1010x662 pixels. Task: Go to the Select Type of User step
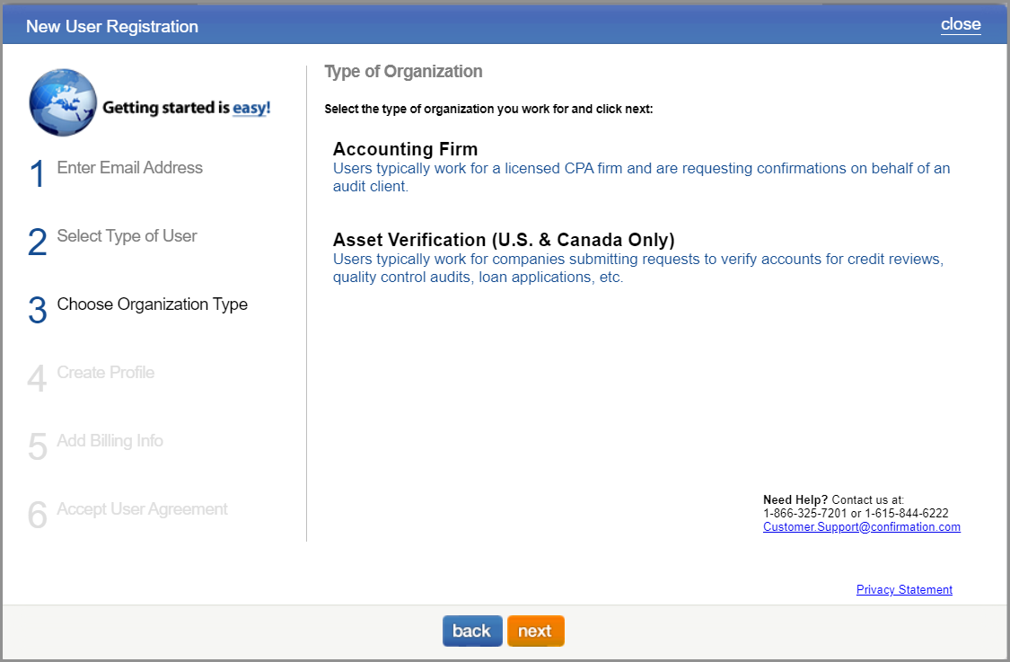click(127, 236)
